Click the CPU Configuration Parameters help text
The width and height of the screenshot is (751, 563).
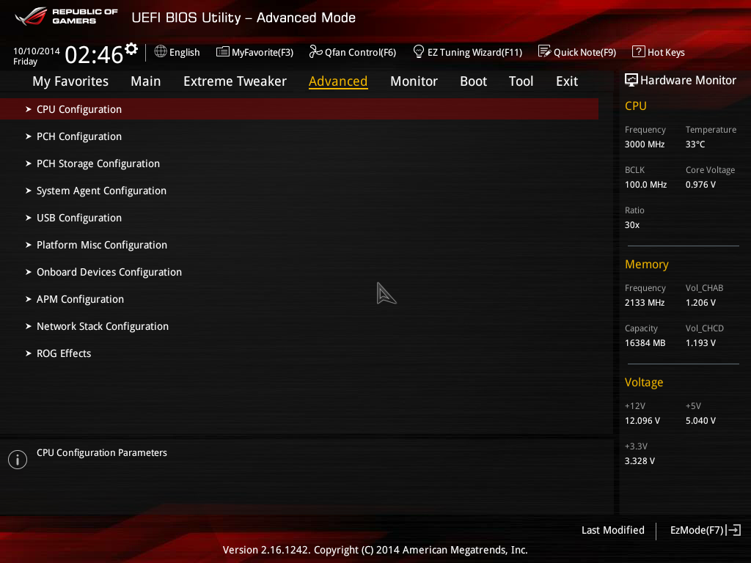click(101, 452)
